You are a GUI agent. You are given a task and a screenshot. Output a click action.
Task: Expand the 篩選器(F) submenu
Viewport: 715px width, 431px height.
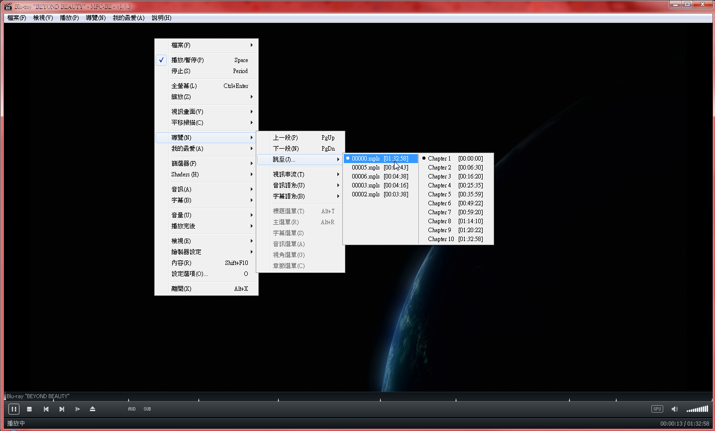[x=206, y=164]
